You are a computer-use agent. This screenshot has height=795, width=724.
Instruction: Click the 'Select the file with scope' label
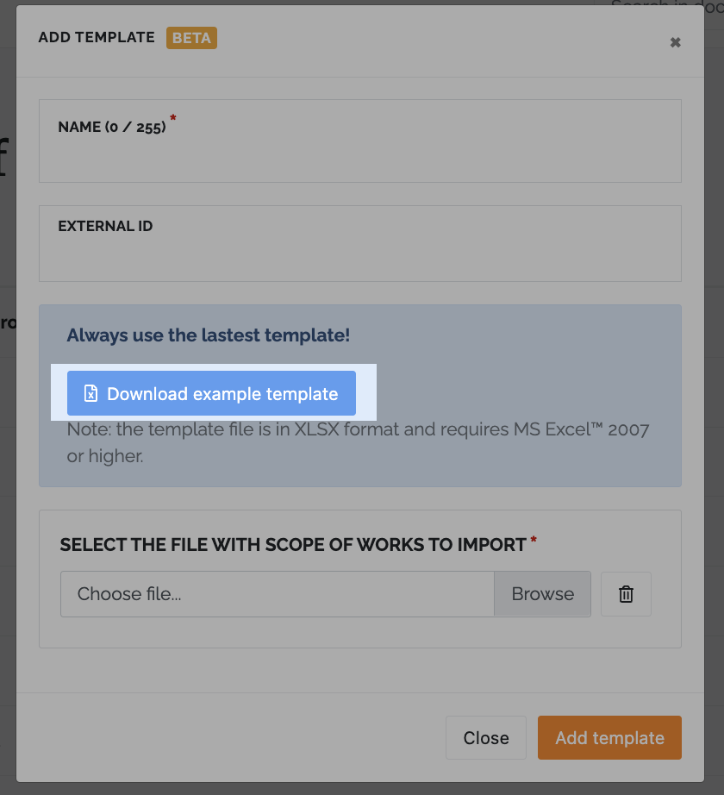click(293, 545)
